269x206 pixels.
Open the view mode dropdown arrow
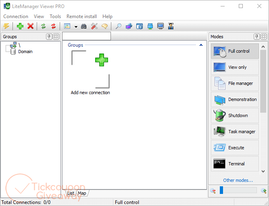76,27
